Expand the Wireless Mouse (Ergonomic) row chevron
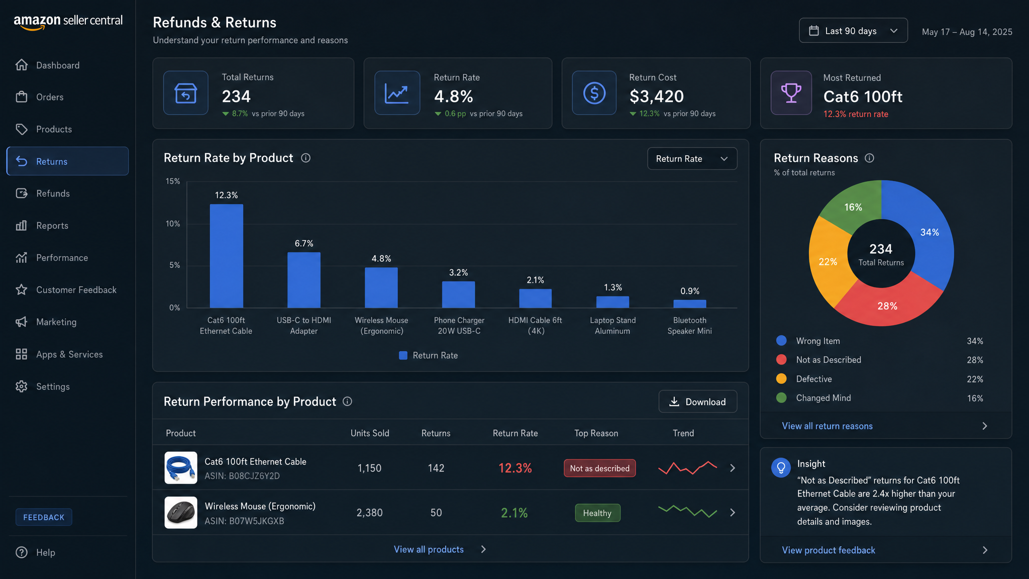The height and width of the screenshot is (579, 1029). click(733, 513)
